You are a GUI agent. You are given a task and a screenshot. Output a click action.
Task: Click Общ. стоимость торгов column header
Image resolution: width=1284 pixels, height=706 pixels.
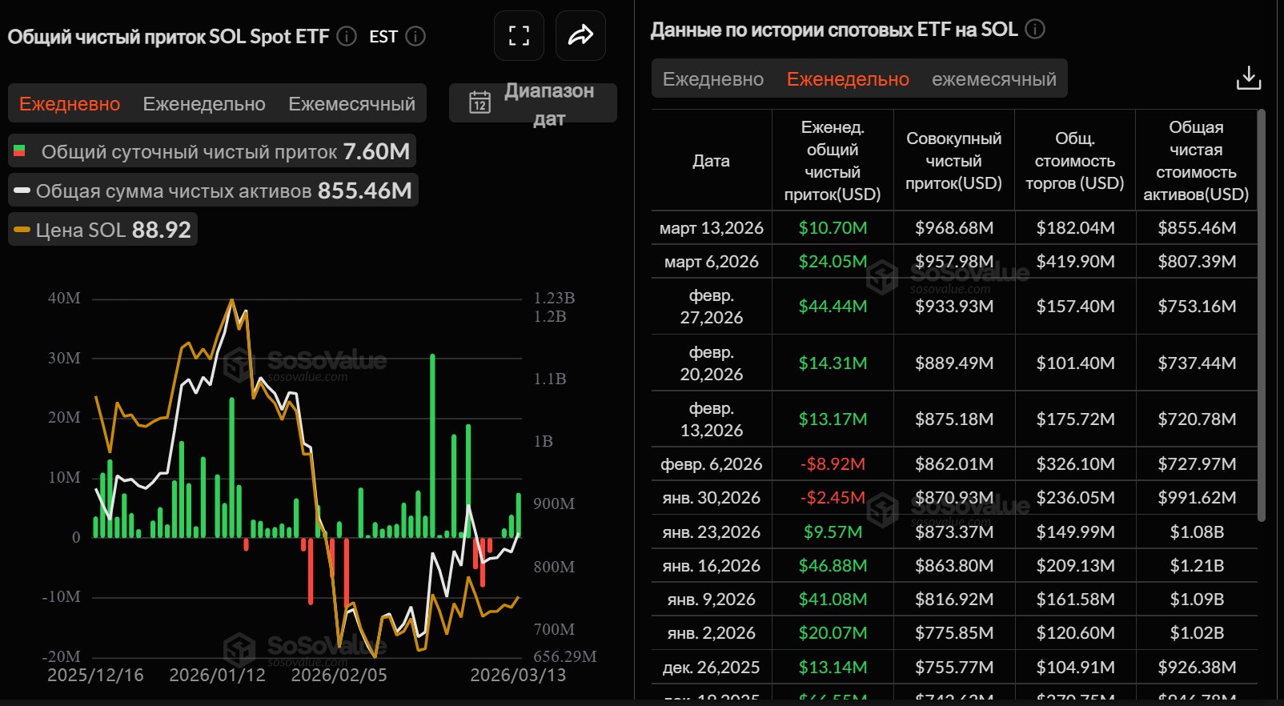[x=1075, y=161]
